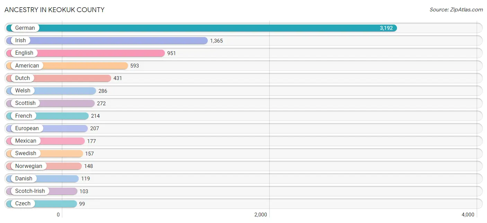Click the Dutch label pill

click(23, 78)
